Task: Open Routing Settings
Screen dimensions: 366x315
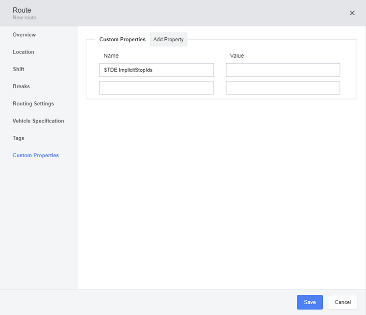Action: click(33, 104)
